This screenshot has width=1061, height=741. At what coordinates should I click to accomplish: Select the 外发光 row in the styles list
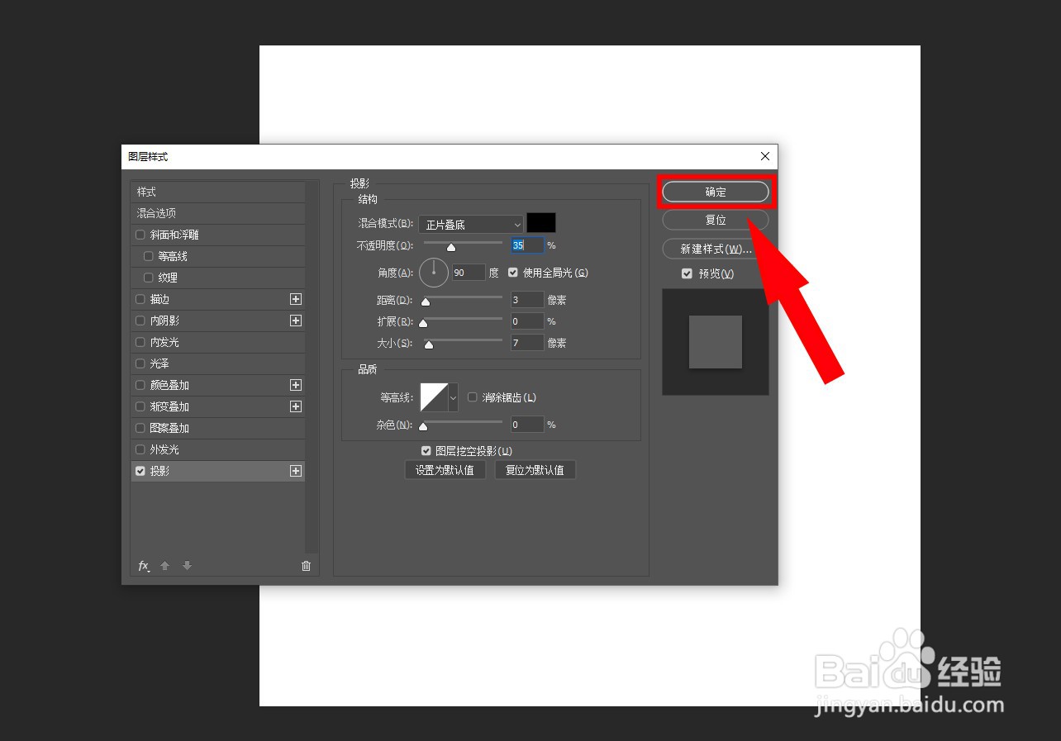click(x=218, y=449)
